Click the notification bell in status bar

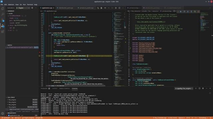point(211,118)
